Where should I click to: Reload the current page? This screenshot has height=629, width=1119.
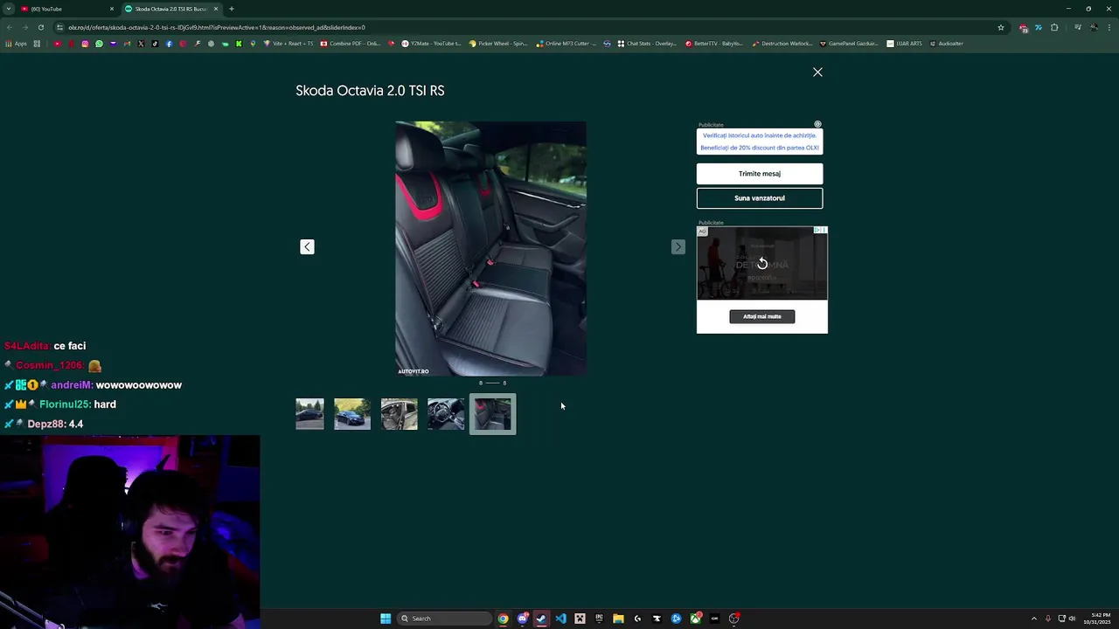pyautogui.click(x=40, y=27)
